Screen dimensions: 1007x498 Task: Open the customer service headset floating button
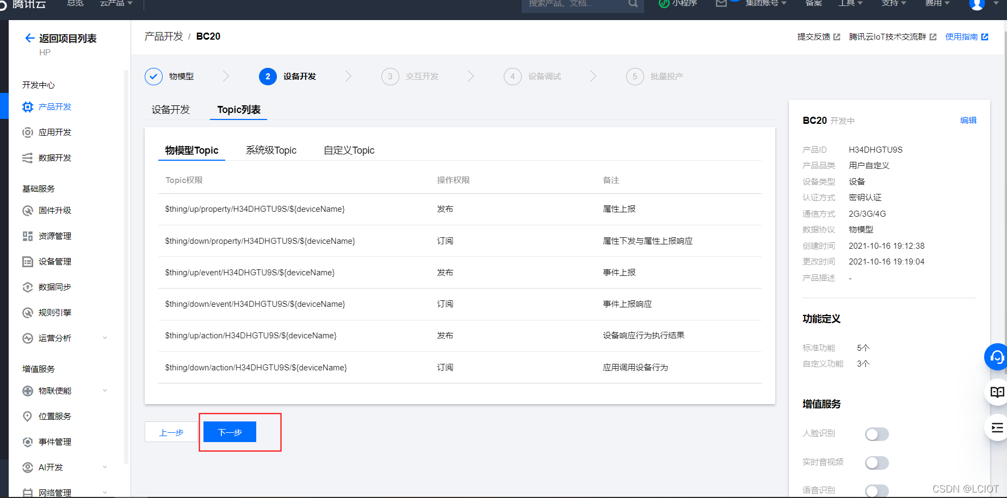997,357
